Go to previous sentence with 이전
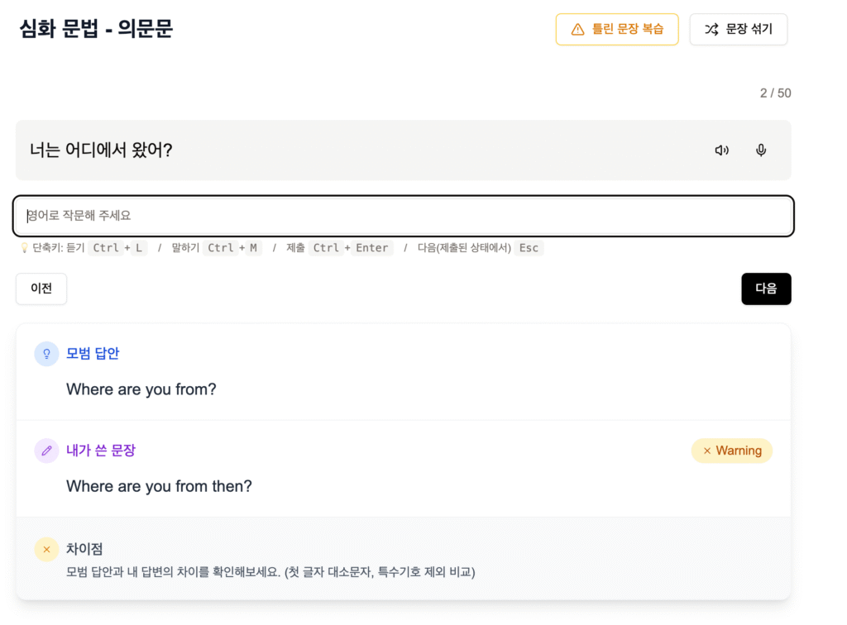Viewport: 847px width, 625px height. pyautogui.click(x=41, y=289)
